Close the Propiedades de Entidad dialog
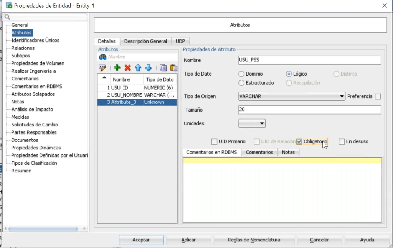This screenshot has width=393, height=248. (x=385, y=5)
